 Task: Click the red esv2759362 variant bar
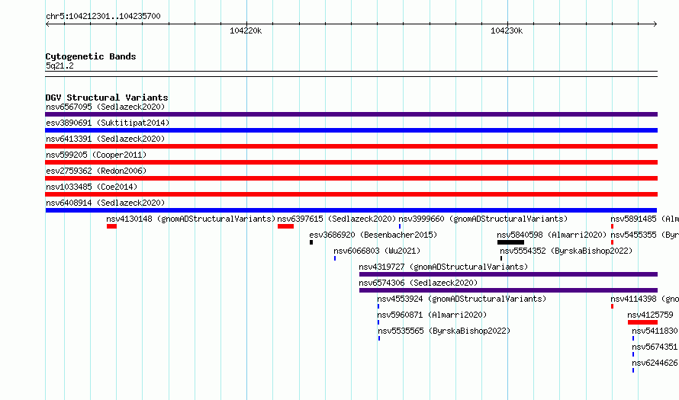click(351, 178)
